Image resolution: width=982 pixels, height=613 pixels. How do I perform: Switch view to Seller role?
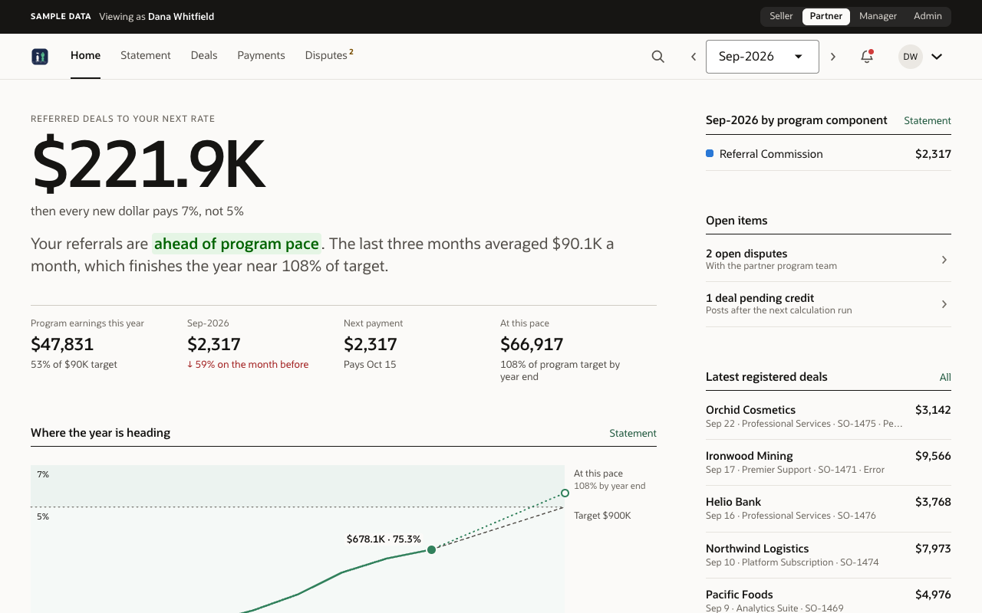781,16
